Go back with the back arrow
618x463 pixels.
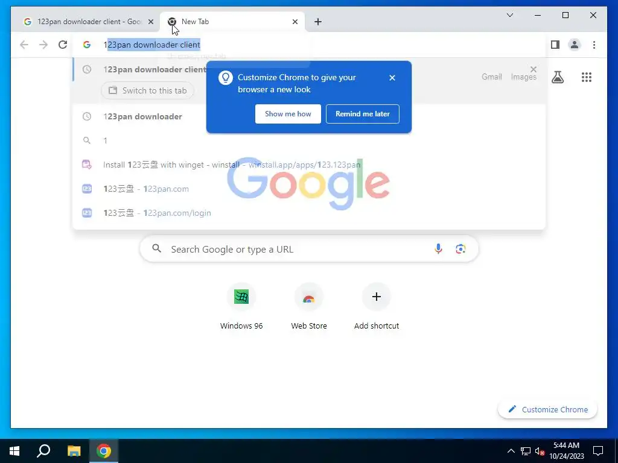coord(24,45)
